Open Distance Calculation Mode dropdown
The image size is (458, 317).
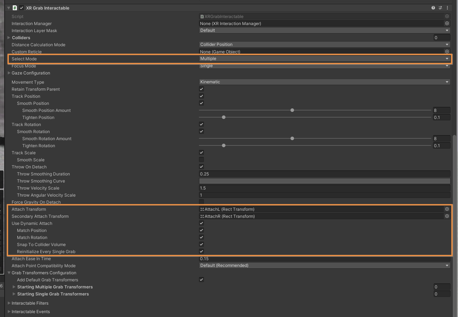pyautogui.click(x=324, y=44)
